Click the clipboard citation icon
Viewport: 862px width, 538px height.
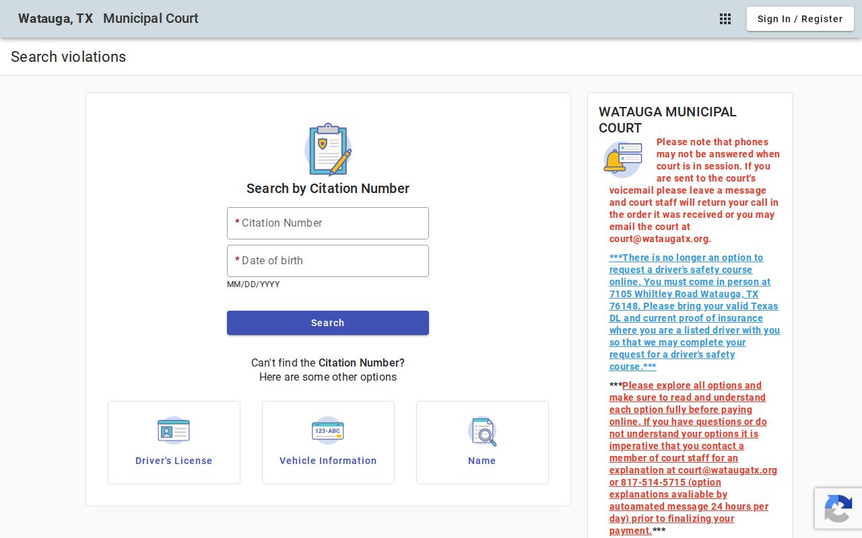click(x=328, y=149)
